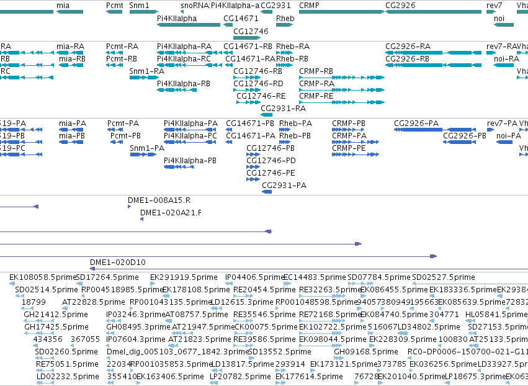The image size is (528, 386).
Task: Select protein Pi4KIIalpha-PB
Action: [x=179, y=167]
